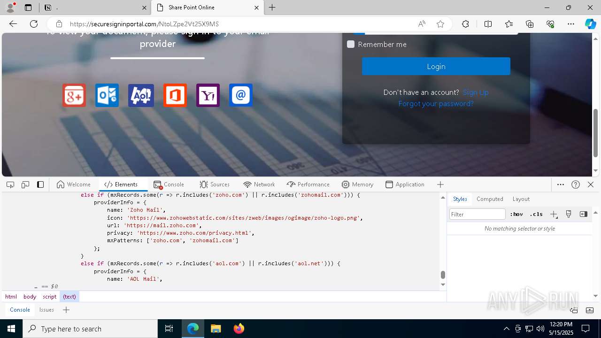Open a new browser tab
Screen dimensions: 601x338
[272, 8]
